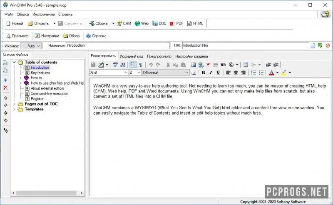Image resolution: width=333 pixels, height=205 pixels.
Task: Toggle bold formatting
Action: (203, 72)
